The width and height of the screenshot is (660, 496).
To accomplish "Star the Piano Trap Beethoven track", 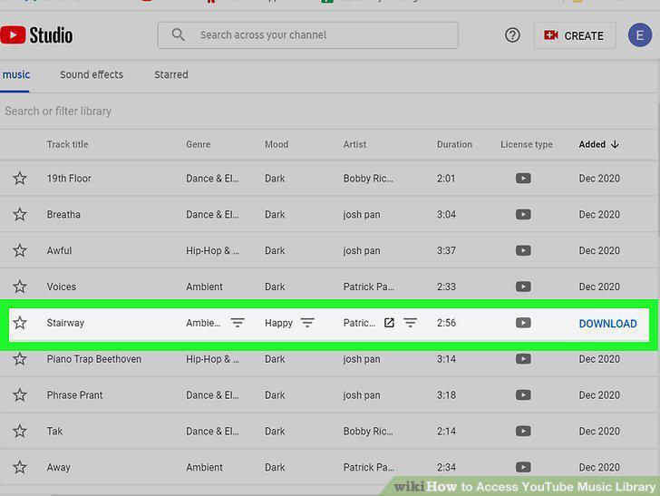I will tap(20, 359).
